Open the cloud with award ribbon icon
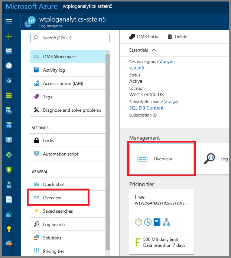Viewport: 231px width, 258px height. (x=9, y=244)
